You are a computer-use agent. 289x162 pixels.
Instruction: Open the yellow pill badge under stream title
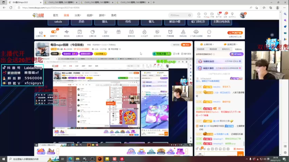click(x=100, y=54)
